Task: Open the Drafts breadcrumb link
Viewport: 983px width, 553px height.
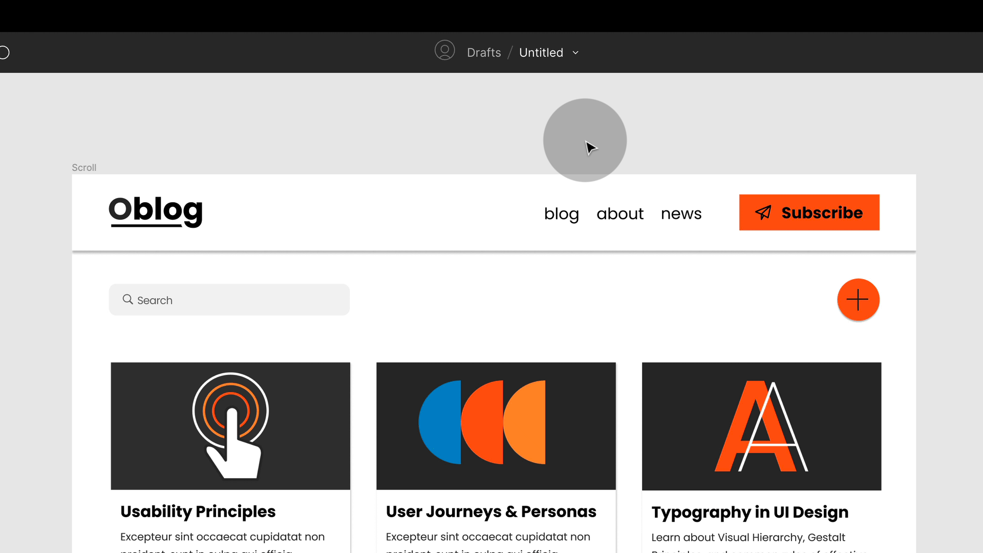Action: pyautogui.click(x=484, y=53)
